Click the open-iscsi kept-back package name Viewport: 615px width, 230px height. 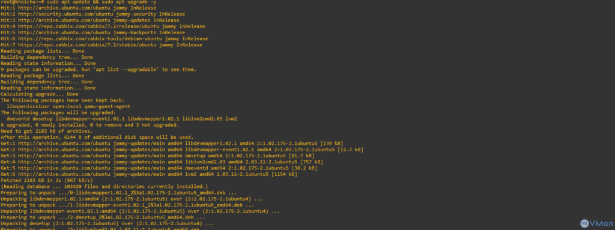pos(67,106)
